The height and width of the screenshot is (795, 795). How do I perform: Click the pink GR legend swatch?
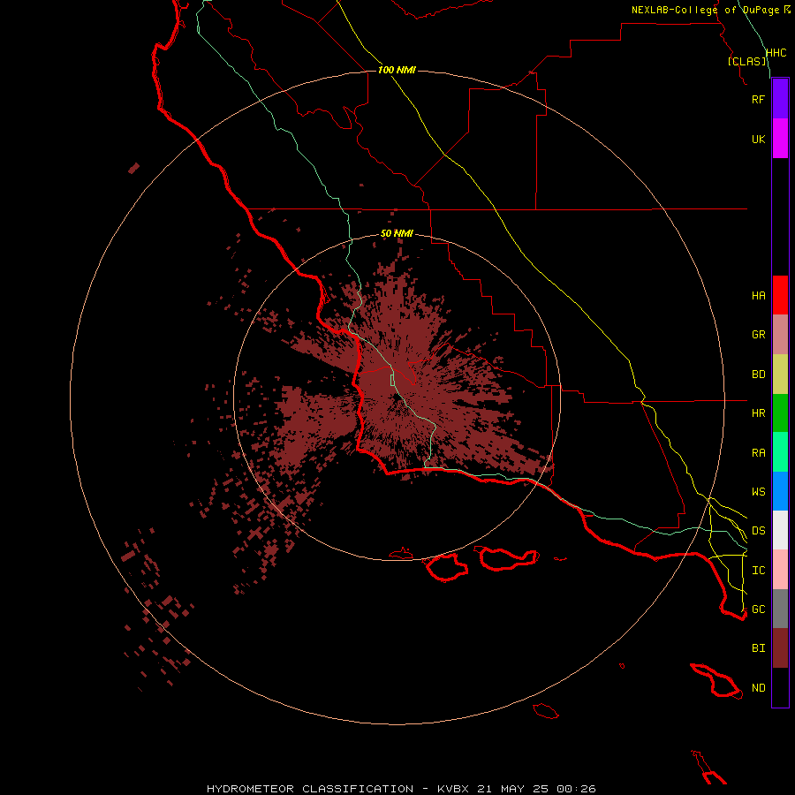coord(780,335)
